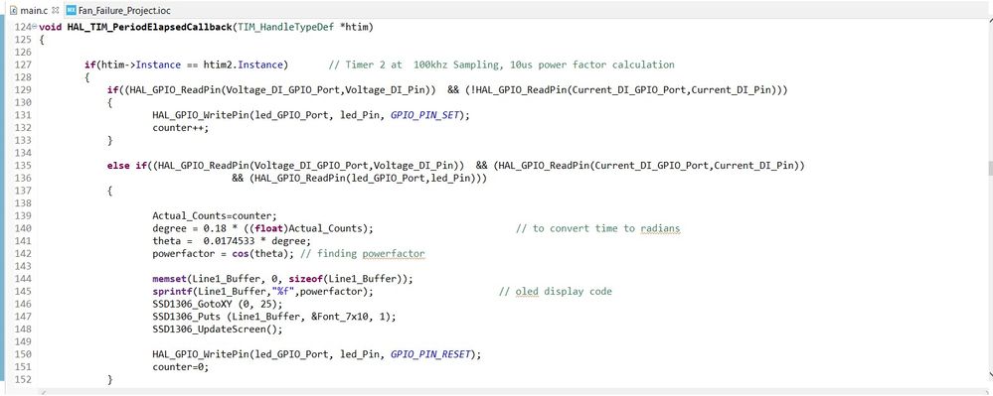Click the '// oled display code' comment
This screenshot has height=396, width=993.
click(556, 291)
